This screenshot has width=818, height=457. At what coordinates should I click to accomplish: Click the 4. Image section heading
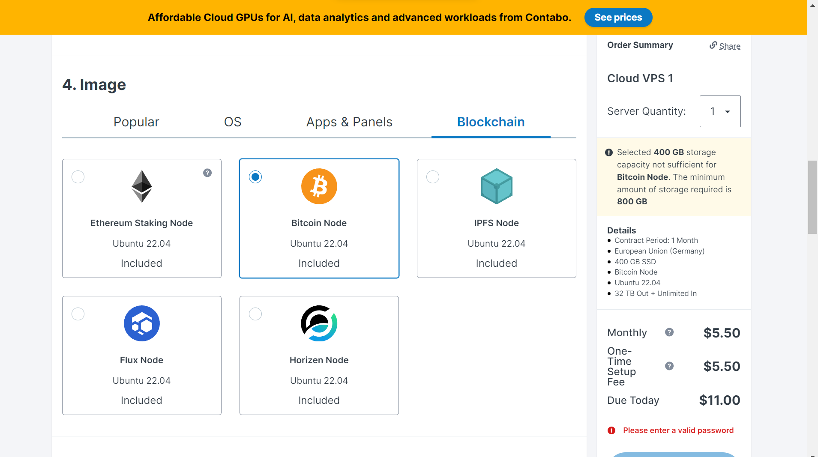[94, 84]
